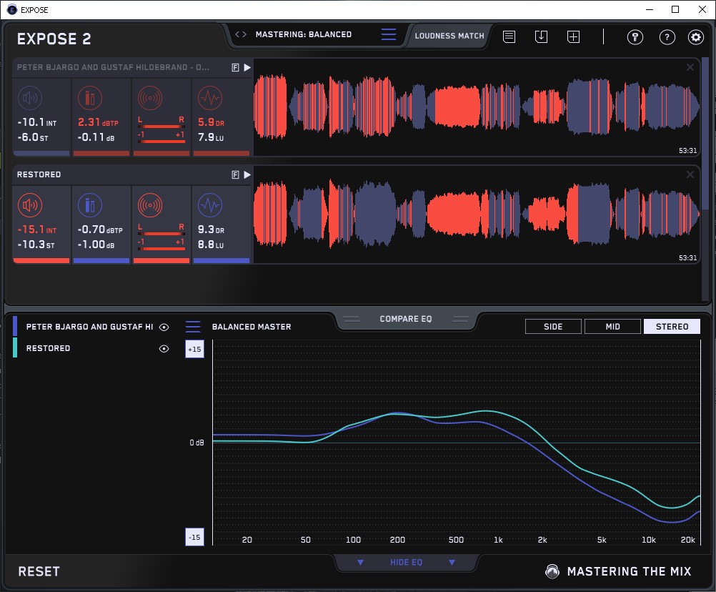The width and height of the screenshot is (716, 592).
Task: Click the file icon on Restored track
Action: click(x=236, y=174)
